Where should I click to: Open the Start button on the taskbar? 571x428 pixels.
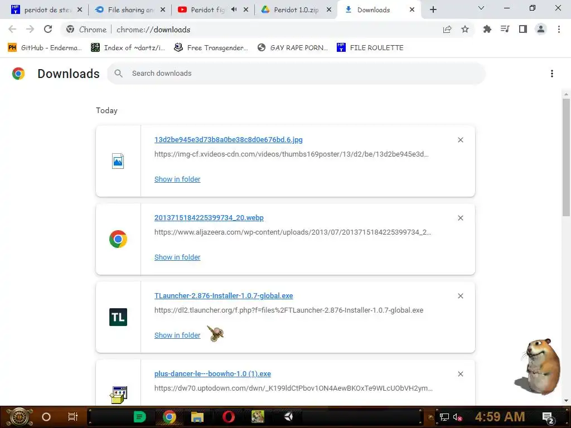pyautogui.click(x=20, y=417)
